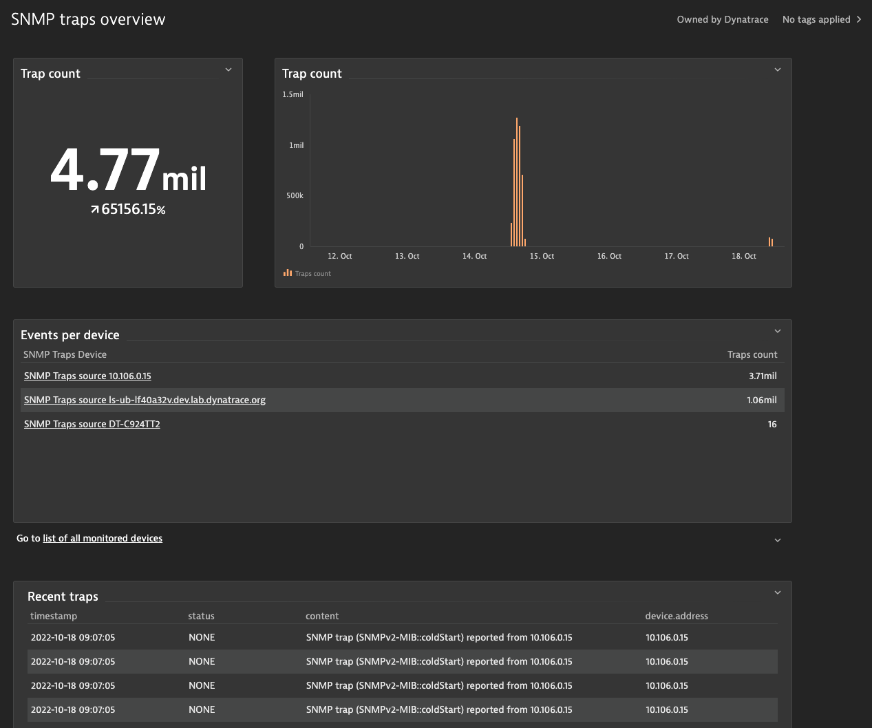The image size is (872, 728).
Task: Click the 65156.15% change value
Action: [134, 209]
